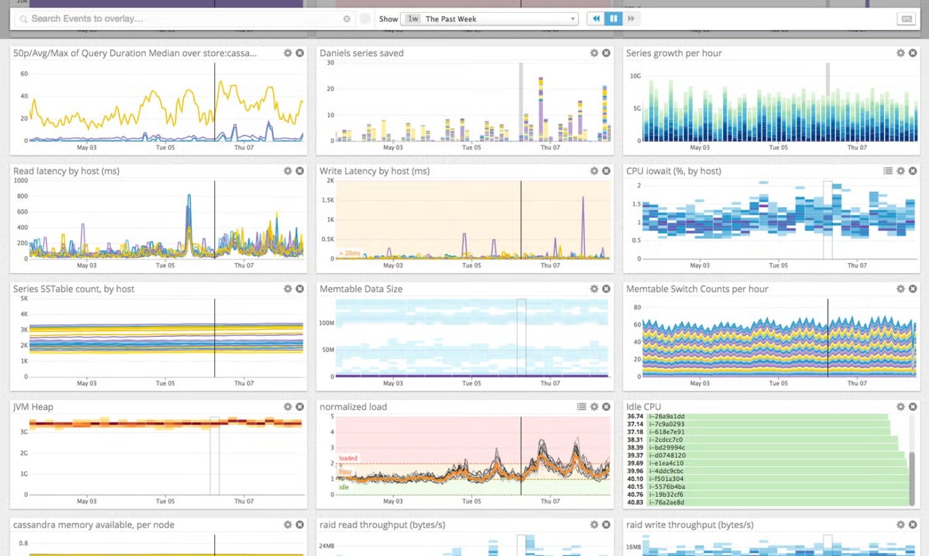Remove the raid write throughput widget

coord(913,525)
